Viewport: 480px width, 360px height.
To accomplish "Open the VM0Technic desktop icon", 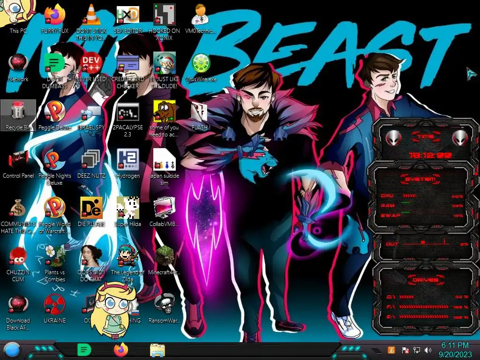I will click(201, 18).
